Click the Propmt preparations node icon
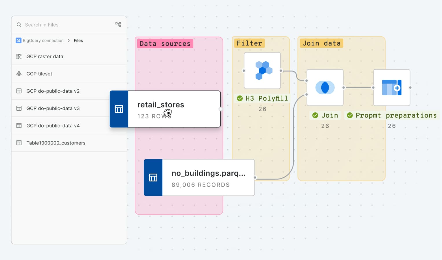 [392, 88]
